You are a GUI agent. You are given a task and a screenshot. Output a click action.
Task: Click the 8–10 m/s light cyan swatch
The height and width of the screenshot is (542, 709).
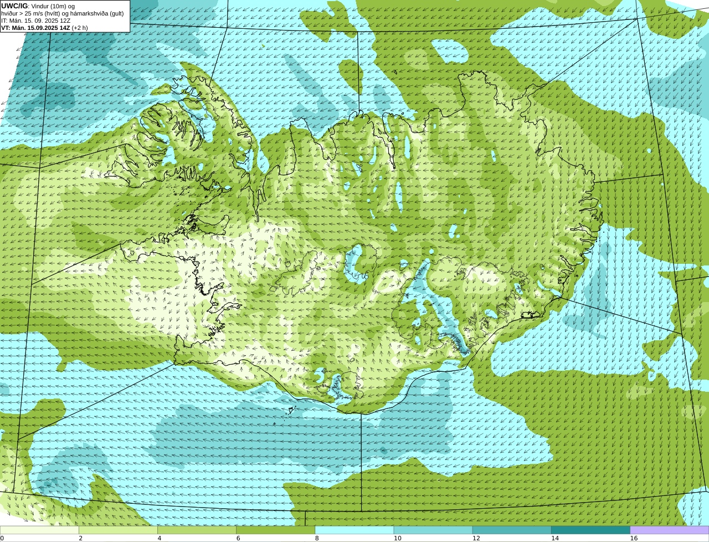(354, 530)
